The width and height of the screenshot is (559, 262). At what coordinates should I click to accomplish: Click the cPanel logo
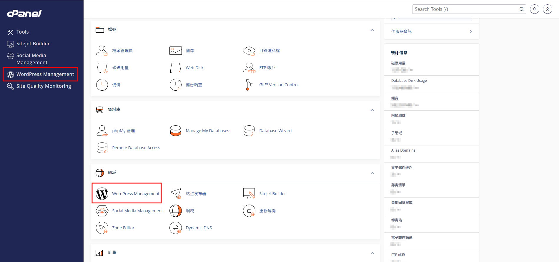(x=24, y=13)
